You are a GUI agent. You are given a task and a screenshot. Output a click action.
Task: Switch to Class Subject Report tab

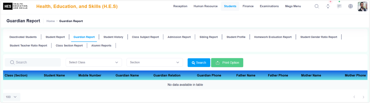pos(145,37)
